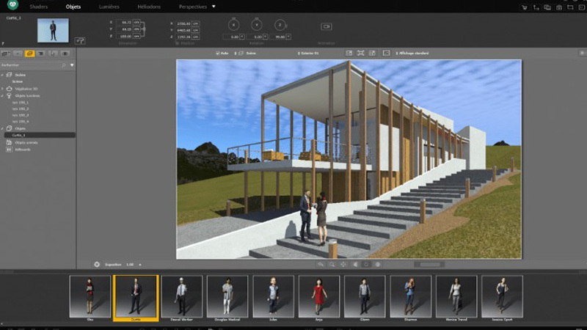
Task: Click the camera render icon in top bar
Action: (559, 7)
